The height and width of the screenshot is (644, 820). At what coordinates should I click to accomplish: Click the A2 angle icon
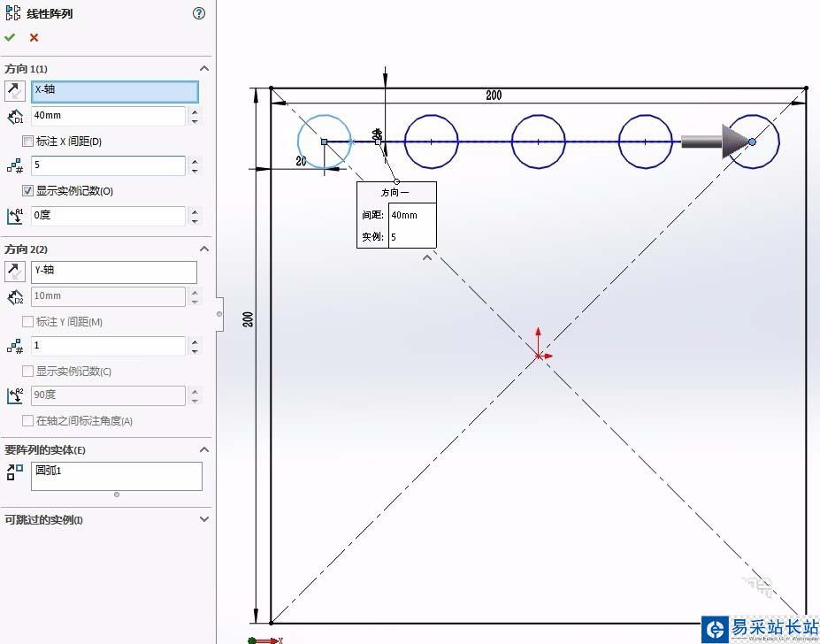tap(15, 395)
